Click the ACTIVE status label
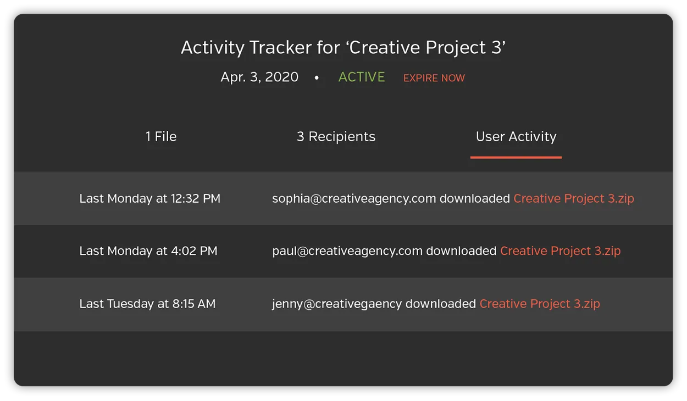 [362, 77]
